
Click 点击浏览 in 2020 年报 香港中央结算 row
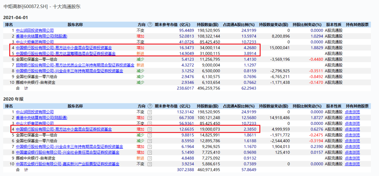[x=352, y=118]
